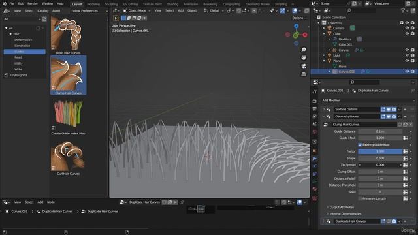The width and height of the screenshot is (418, 235).
Task: Expand the Surface Deform modifier panel
Action: click(324, 110)
